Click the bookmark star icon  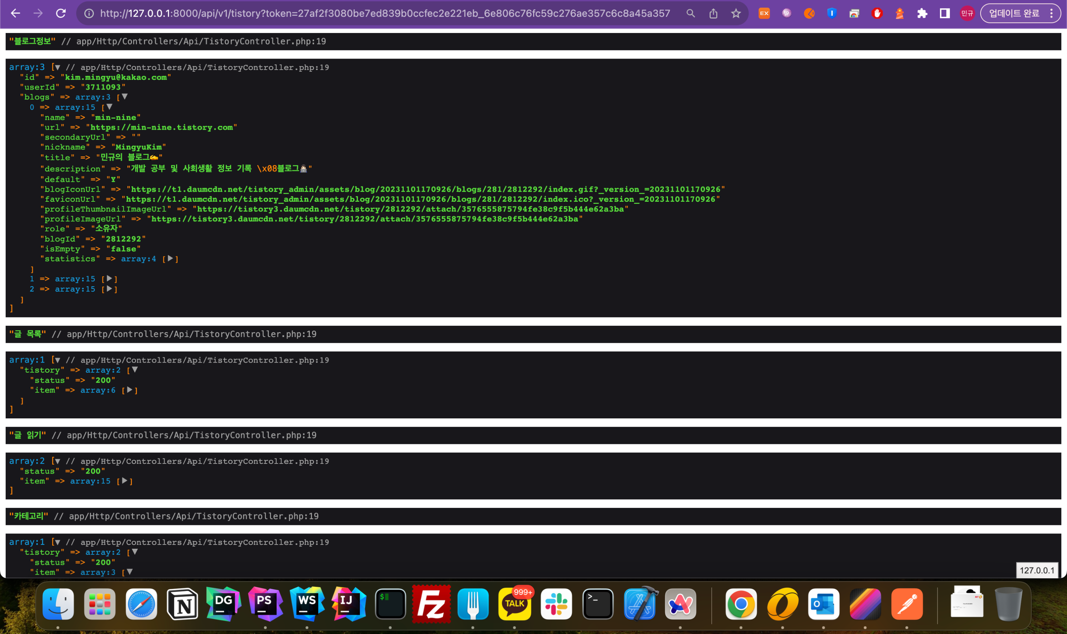(x=736, y=13)
